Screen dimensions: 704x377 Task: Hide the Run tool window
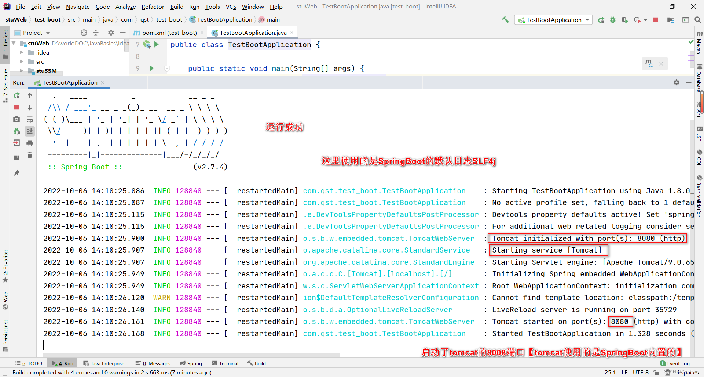tap(689, 82)
